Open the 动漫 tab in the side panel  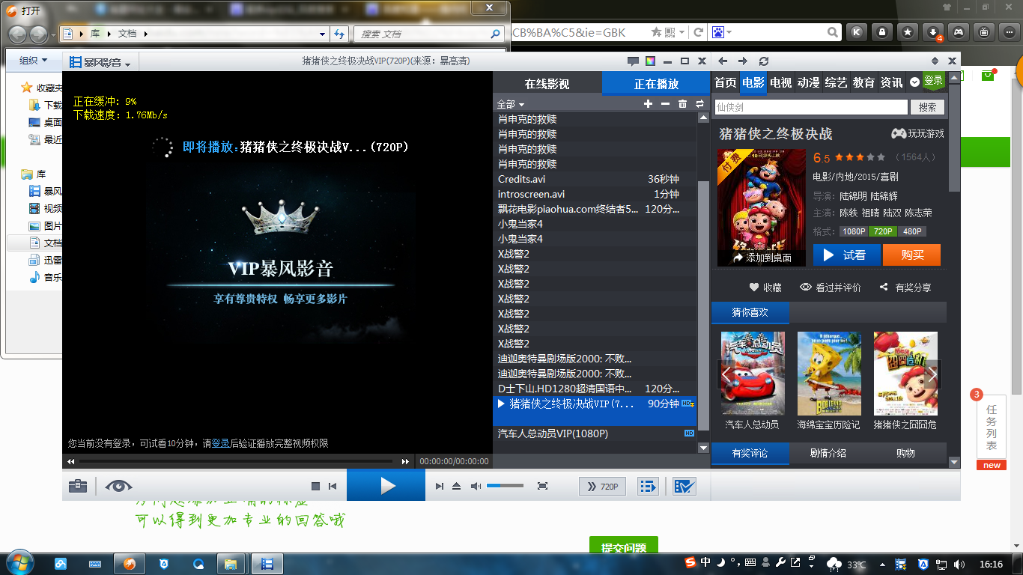pos(808,82)
